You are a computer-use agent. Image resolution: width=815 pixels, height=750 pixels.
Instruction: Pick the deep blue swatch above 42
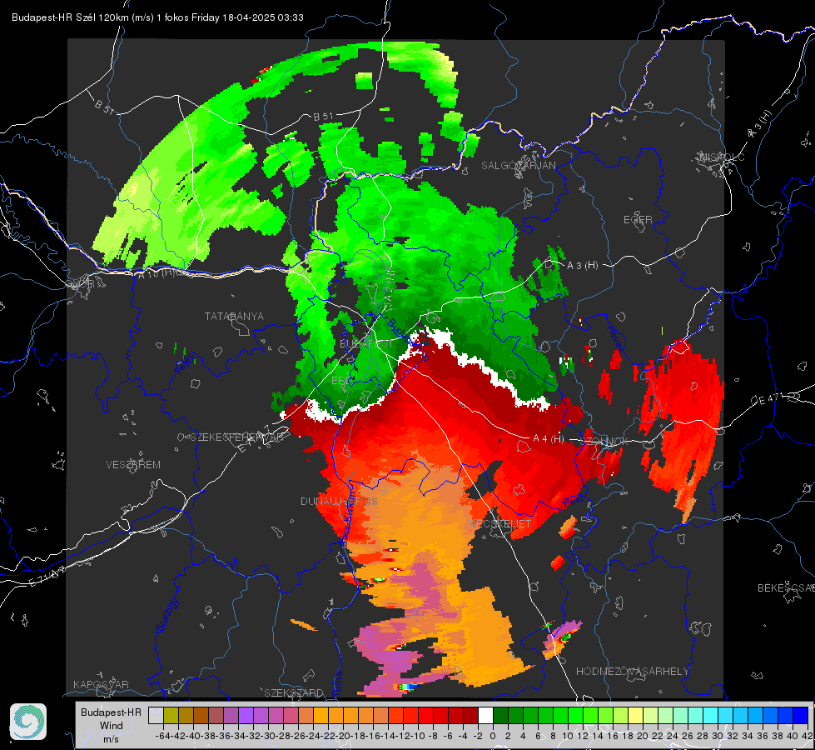tap(801, 715)
